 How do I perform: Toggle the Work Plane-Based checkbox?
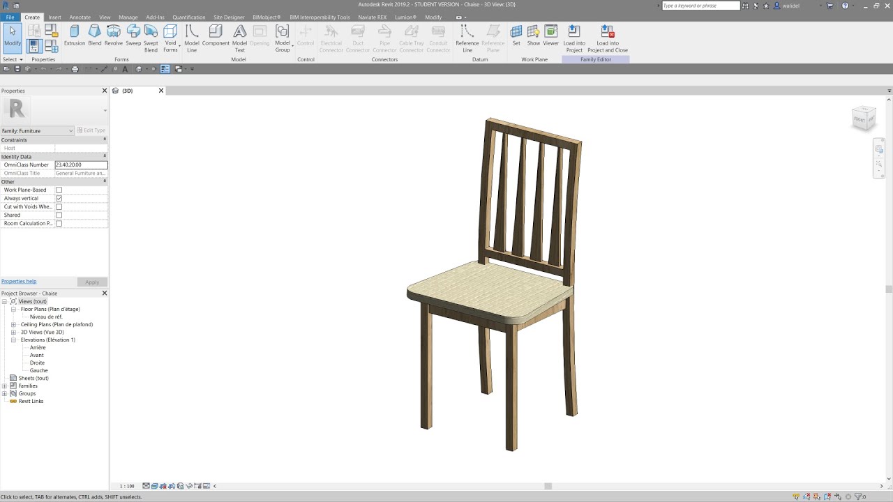click(59, 190)
